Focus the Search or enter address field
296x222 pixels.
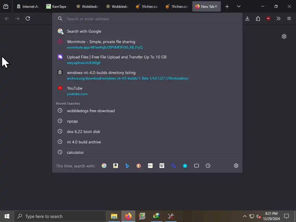tap(147, 19)
